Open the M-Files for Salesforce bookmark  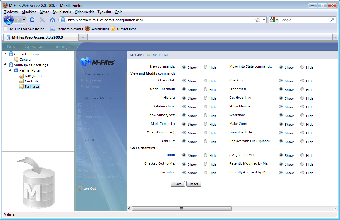pyautogui.click(x=26, y=29)
